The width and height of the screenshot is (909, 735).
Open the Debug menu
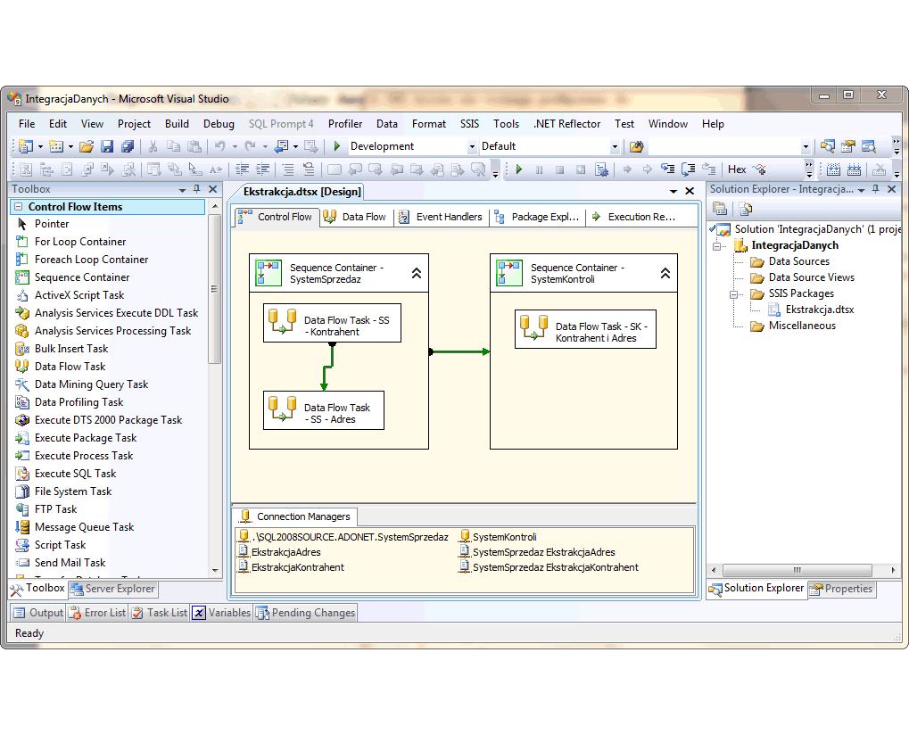coord(219,124)
